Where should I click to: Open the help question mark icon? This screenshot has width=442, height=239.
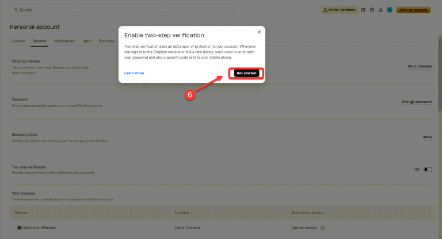point(372,10)
